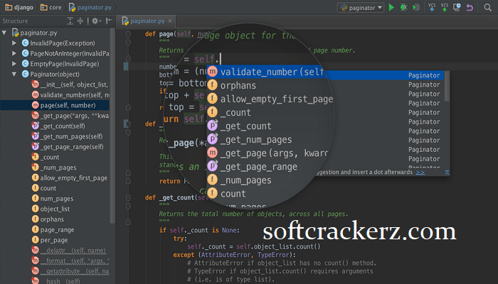This screenshot has width=498, height=284.
Task: Choose orphans completion suggestion
Action: [238, 85]
